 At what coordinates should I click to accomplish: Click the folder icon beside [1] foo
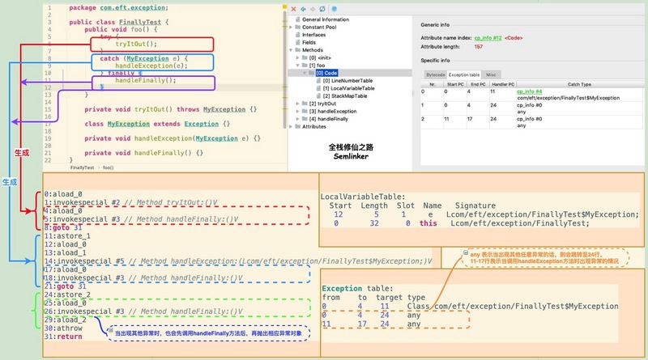tap(305, 66)
